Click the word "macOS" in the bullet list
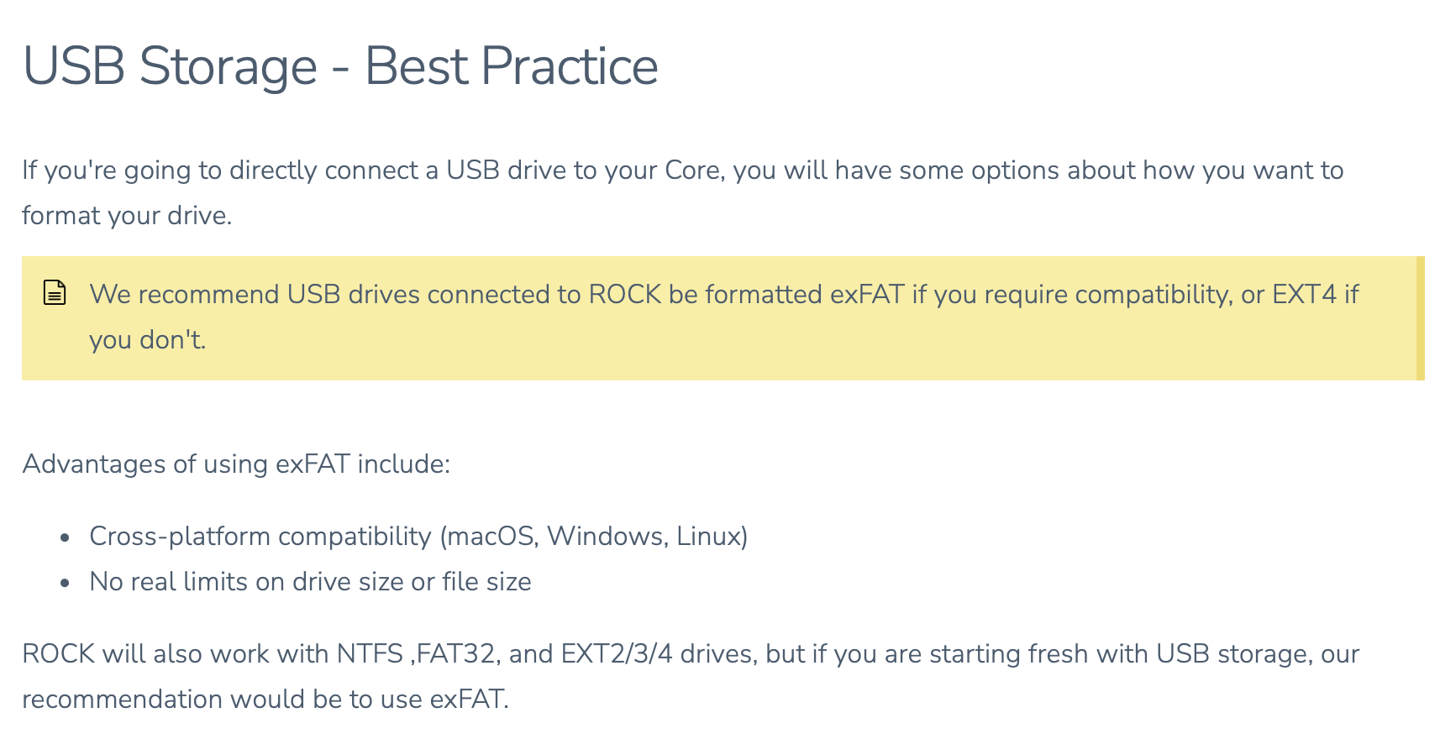 (493, 537)
